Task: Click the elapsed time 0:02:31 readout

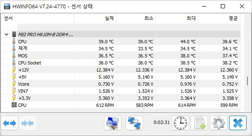Action: [x=162, y=122]
